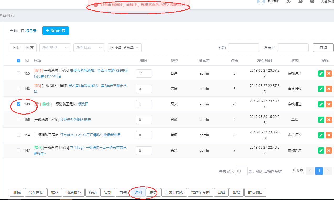The width and height of the screenshot is (334, 200).
Task: Click the 头条 type cell
Action: click(x=174, y=150)
